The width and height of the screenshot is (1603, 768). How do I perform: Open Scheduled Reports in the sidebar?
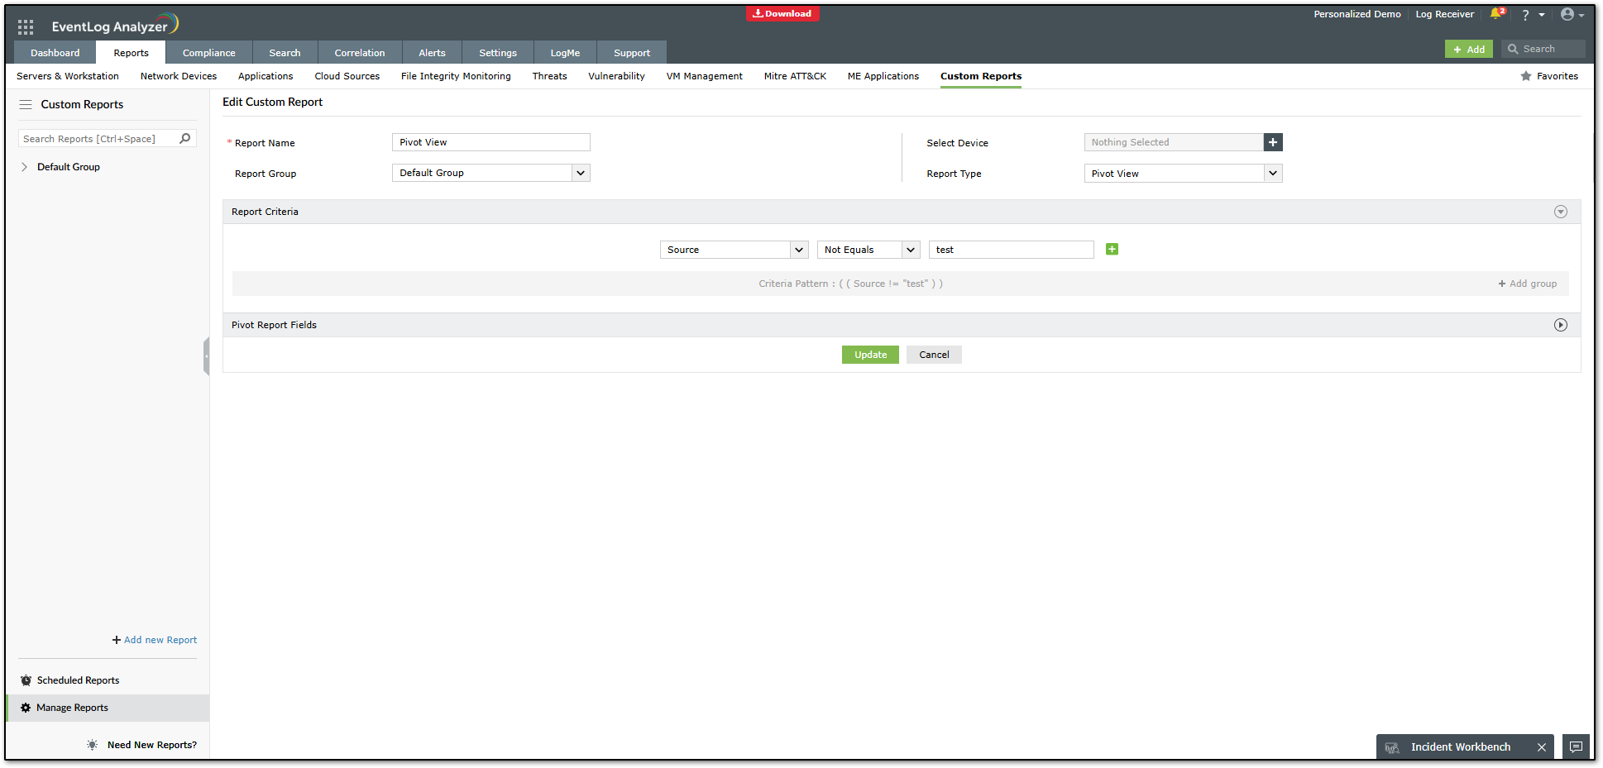(x=78, y=680)
